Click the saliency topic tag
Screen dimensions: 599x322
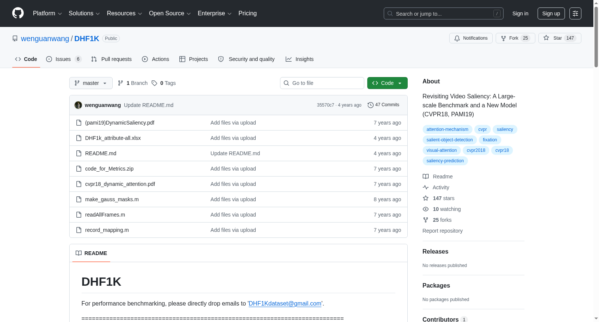click(505, 129)
